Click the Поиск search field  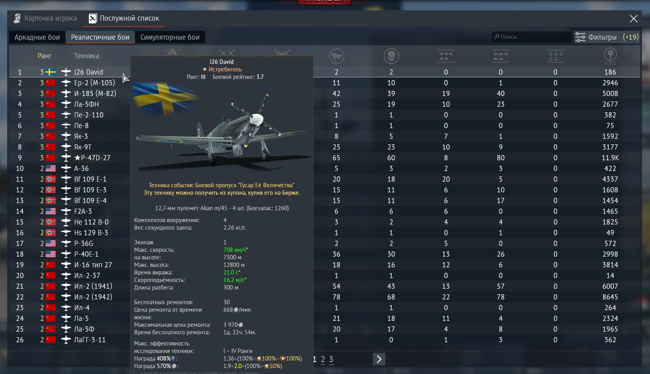532,37
